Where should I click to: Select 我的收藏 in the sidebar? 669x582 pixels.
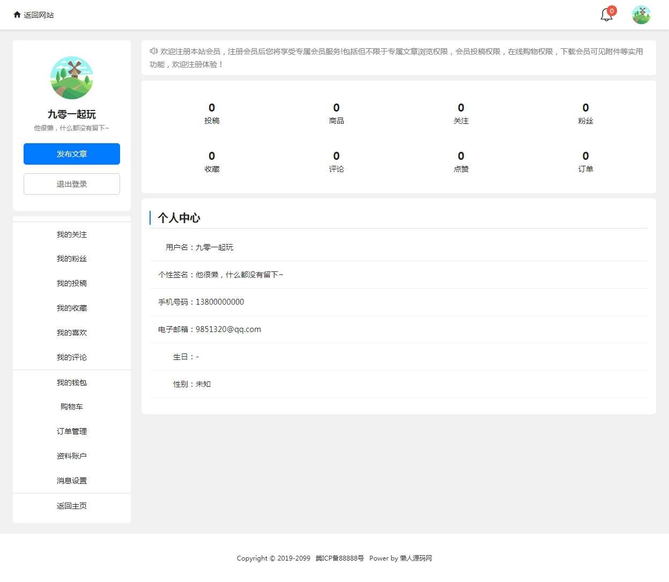click(71, 308)
